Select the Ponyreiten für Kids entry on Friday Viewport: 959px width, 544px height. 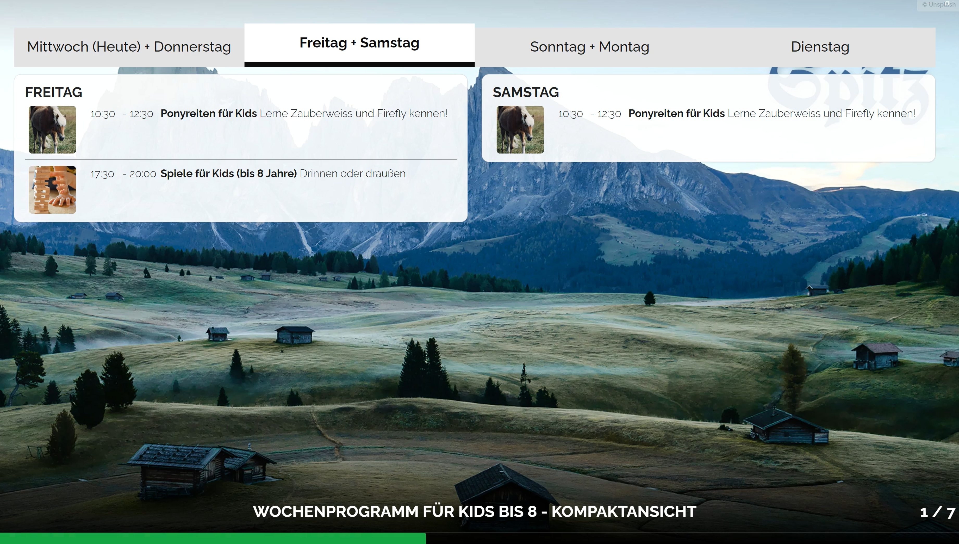click(208, 113)
